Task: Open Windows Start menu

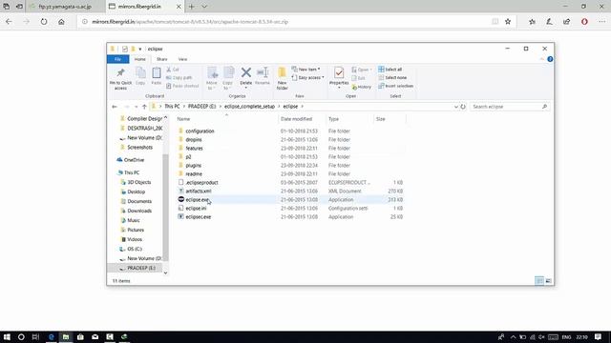Action: pyautogui.click(x=7, y=336)
